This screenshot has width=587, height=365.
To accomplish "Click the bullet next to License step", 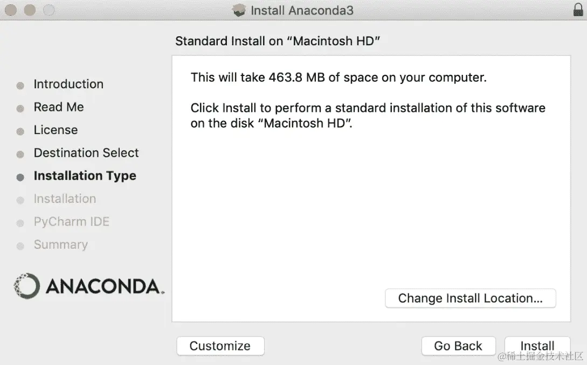I will 20,130.
